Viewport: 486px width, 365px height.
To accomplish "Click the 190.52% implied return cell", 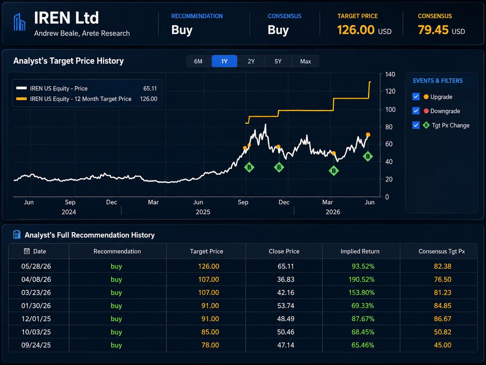I will coord(361,279).
